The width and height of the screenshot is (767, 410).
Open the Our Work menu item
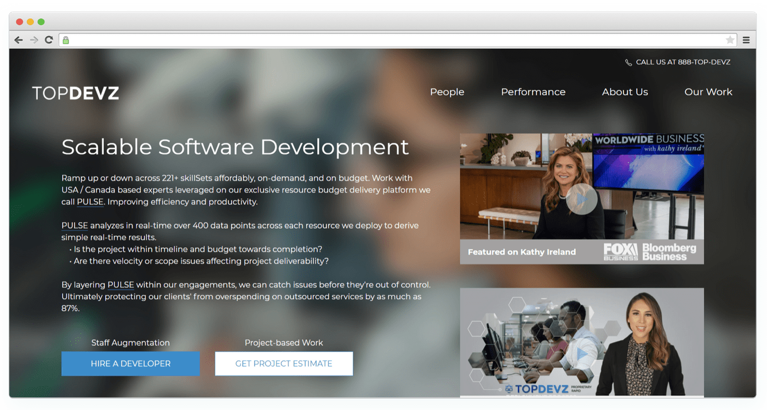708,92
